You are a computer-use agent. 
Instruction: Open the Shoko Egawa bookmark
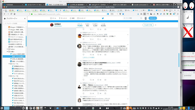tap(18, 98)
